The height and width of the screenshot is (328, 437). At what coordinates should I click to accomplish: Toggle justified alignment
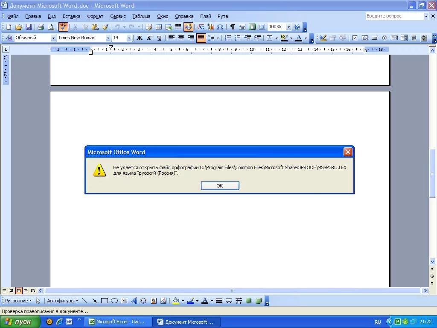pos(201,38)
